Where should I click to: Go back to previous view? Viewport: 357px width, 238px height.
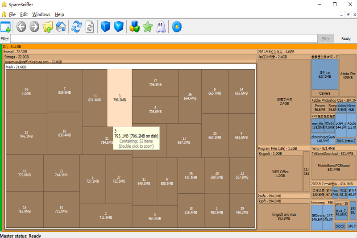21,27
